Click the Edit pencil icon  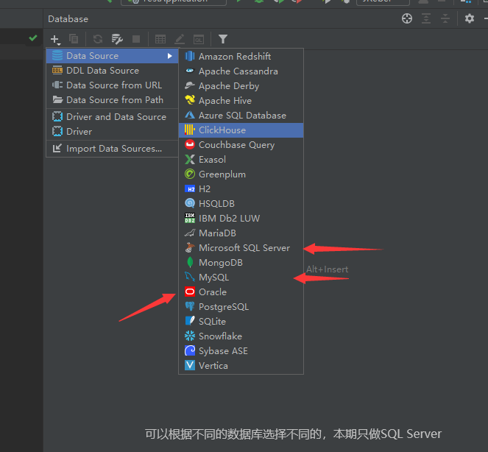coord(180,39)
